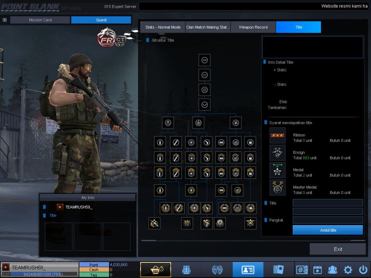This screenshot has height=278, width=371.
Task: Open Stats - Normal Mode tab
Action: pyautogui.click(x=163, y=27)
